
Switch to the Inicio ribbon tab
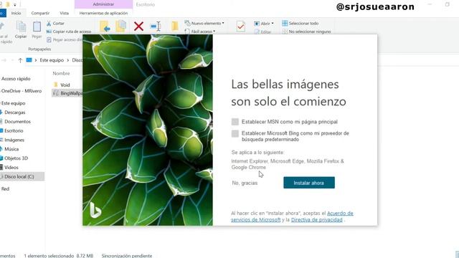(16, 13)
